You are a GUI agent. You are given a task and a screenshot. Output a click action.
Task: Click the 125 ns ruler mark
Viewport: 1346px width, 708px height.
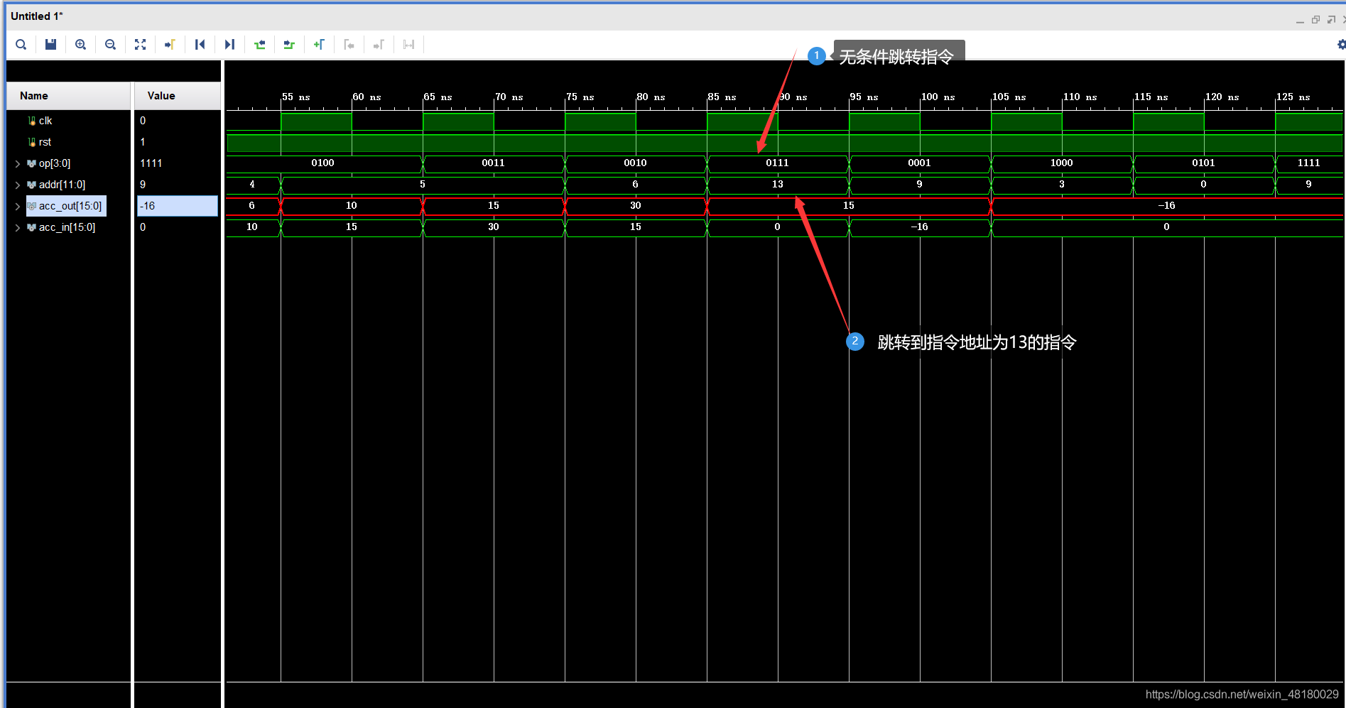pos(1293,97)
